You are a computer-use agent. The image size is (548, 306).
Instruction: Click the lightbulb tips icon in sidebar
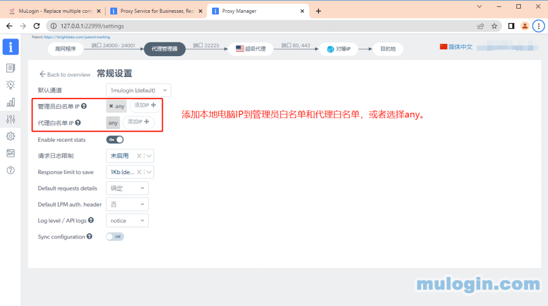pos(10,85)
